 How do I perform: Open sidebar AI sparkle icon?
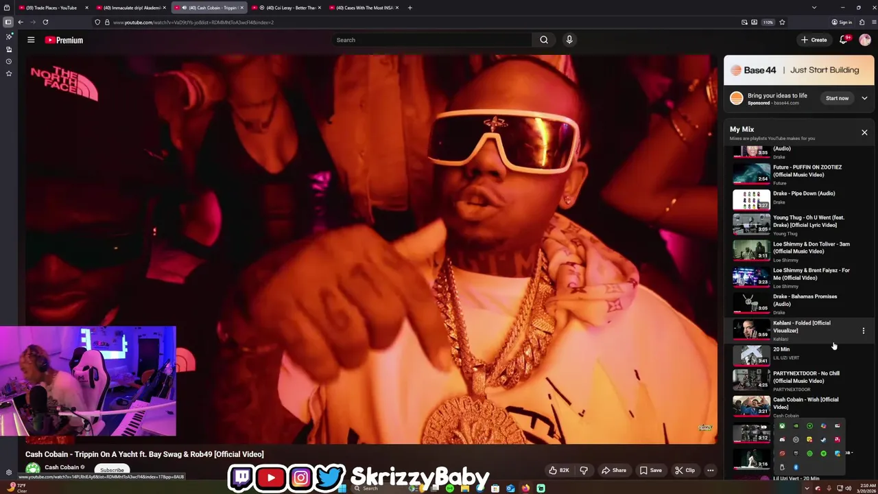[x=8, y=36]
